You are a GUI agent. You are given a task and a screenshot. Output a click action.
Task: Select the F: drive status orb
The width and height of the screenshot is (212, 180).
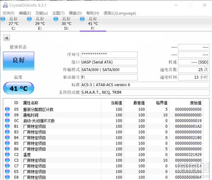point(82,19)
